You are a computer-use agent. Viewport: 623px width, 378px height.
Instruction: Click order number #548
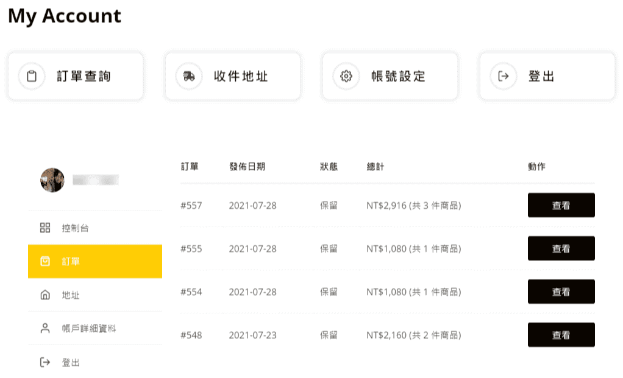tap(191, 335)
